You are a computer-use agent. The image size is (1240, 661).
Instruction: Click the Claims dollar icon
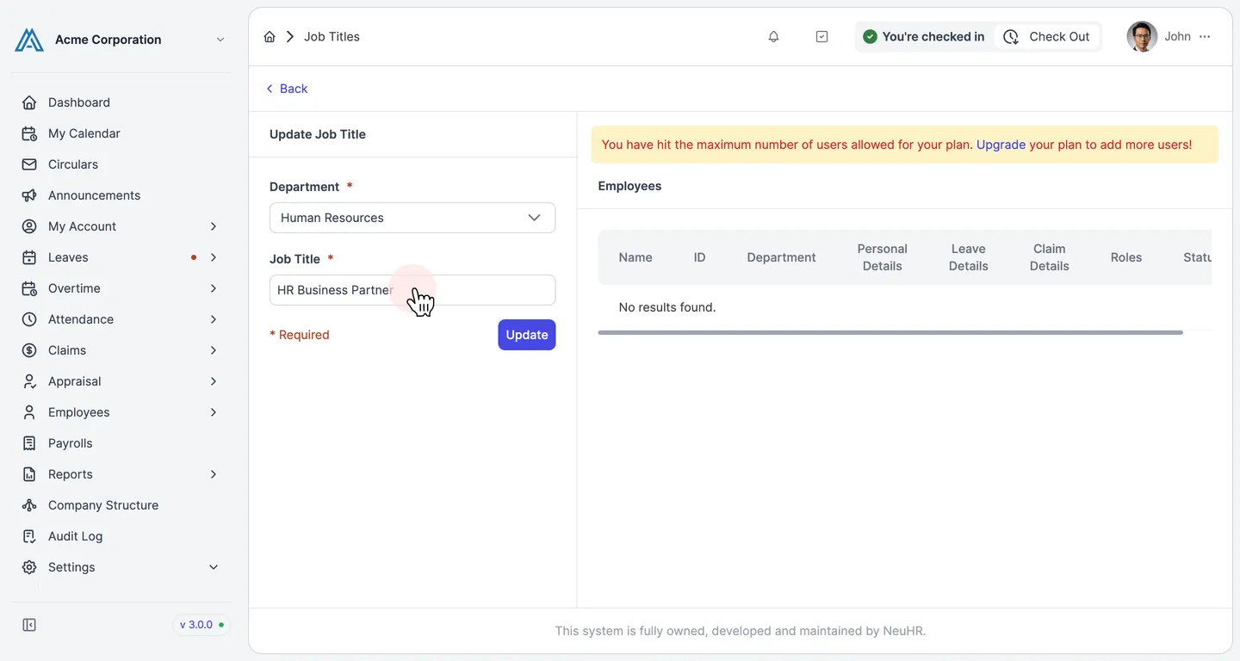click(29, 350)
